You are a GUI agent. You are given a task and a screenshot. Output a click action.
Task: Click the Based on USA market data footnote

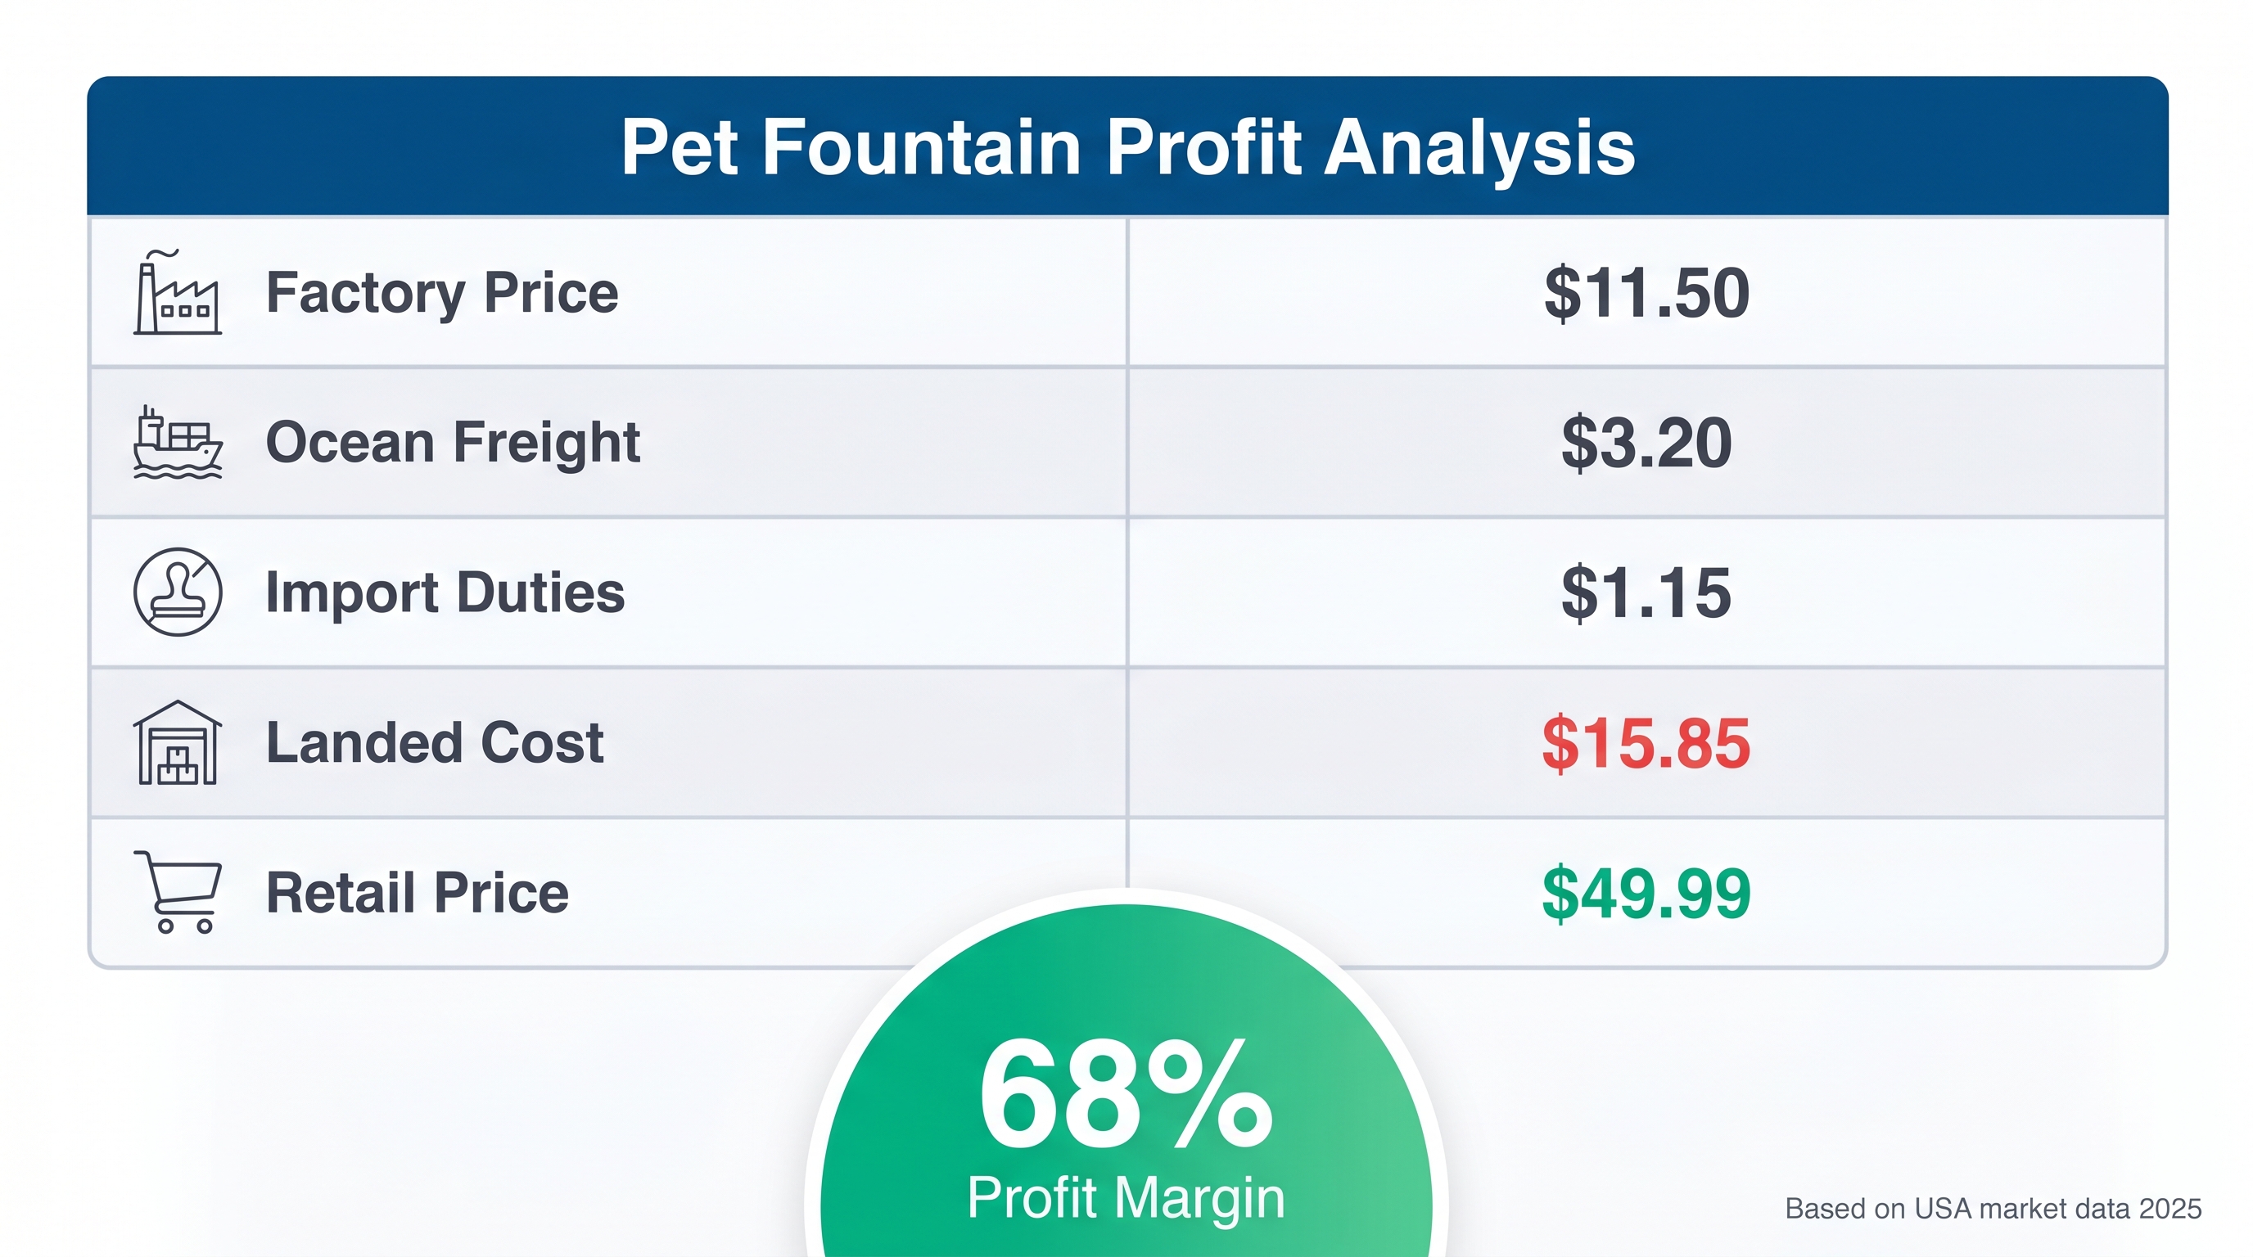pyautogui.click(x=1993, y=1209)
